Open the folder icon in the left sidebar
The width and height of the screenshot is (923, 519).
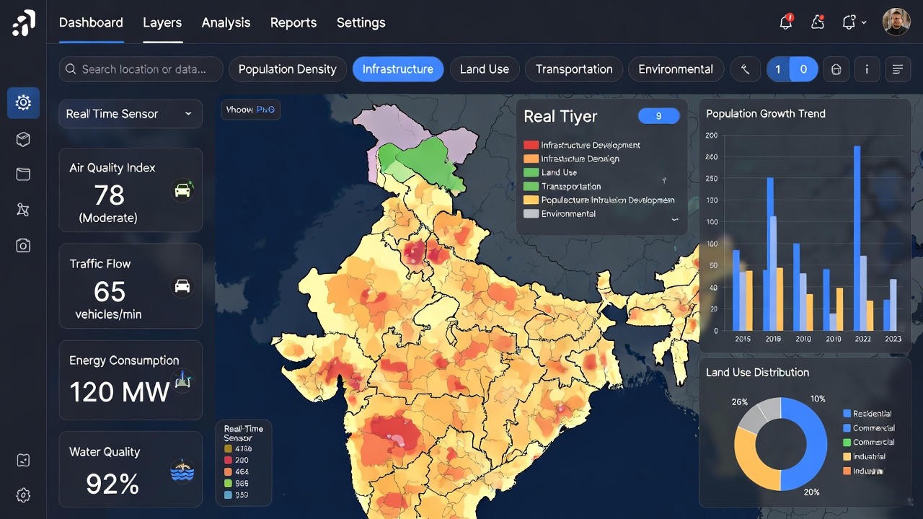[x=23, y=174]
